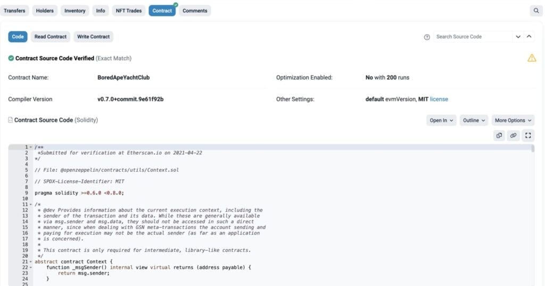
Task: Click the Context.sol file comment line
Action: 106,170
